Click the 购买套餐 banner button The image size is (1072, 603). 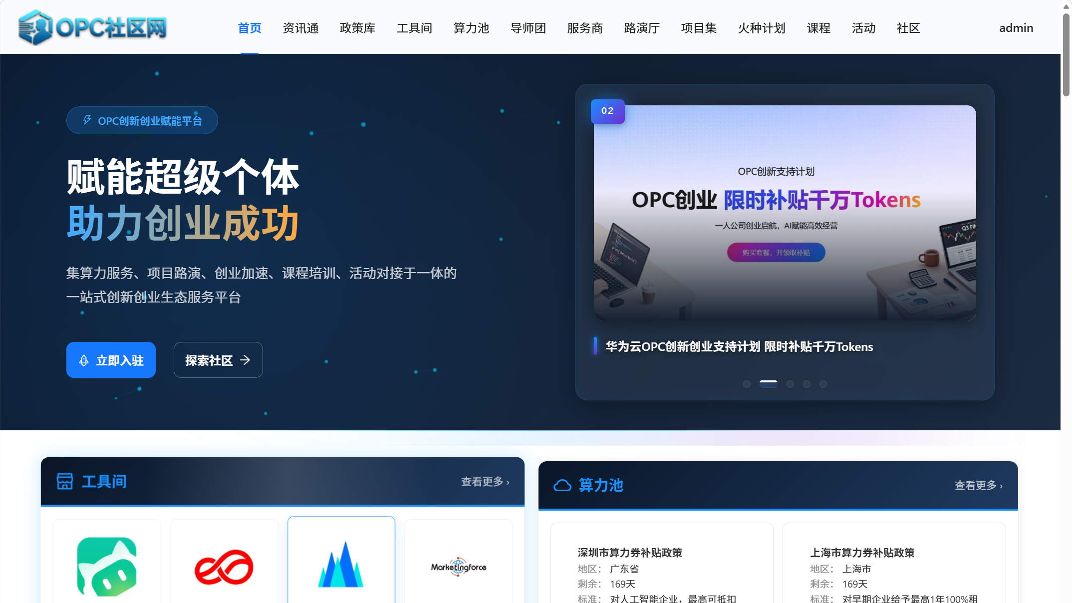776,253
